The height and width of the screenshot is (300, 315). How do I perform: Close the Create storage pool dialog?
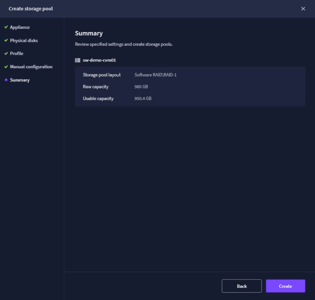click(x=303, y=9)
